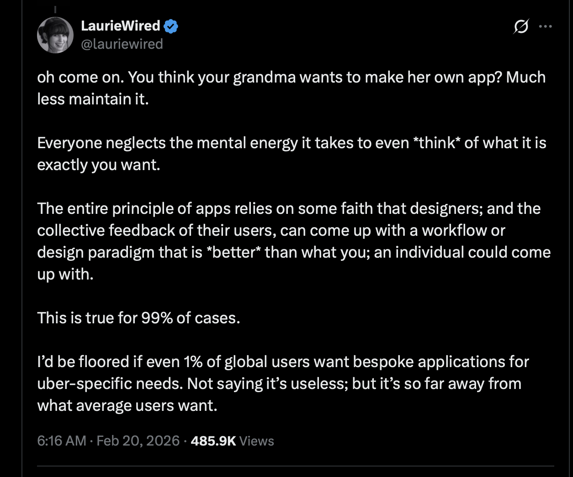Image resolution: width=573 pixels, height=477 pixels.
Task: Open the @lauriewired handle link
Action: click(122, 44)
